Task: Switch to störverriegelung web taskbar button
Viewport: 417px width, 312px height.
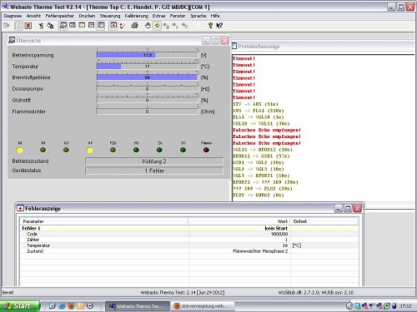Action: [x=202, y=306]
